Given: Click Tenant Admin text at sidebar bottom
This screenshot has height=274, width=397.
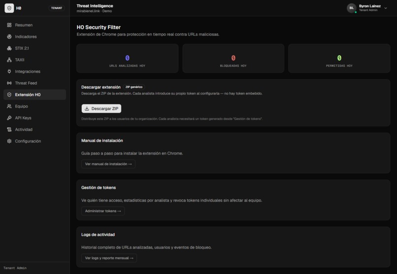Looking at the screenshot, I should (x=15, y=268).
